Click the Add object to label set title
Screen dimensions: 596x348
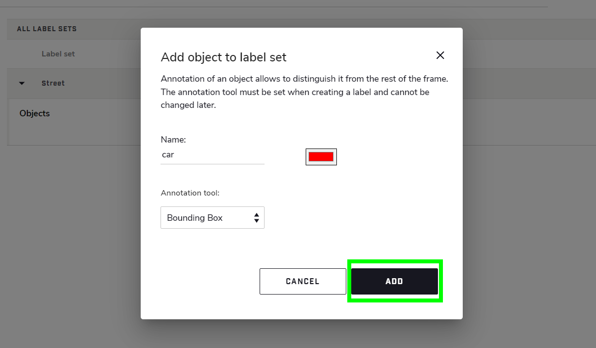[x=223, y=57]
